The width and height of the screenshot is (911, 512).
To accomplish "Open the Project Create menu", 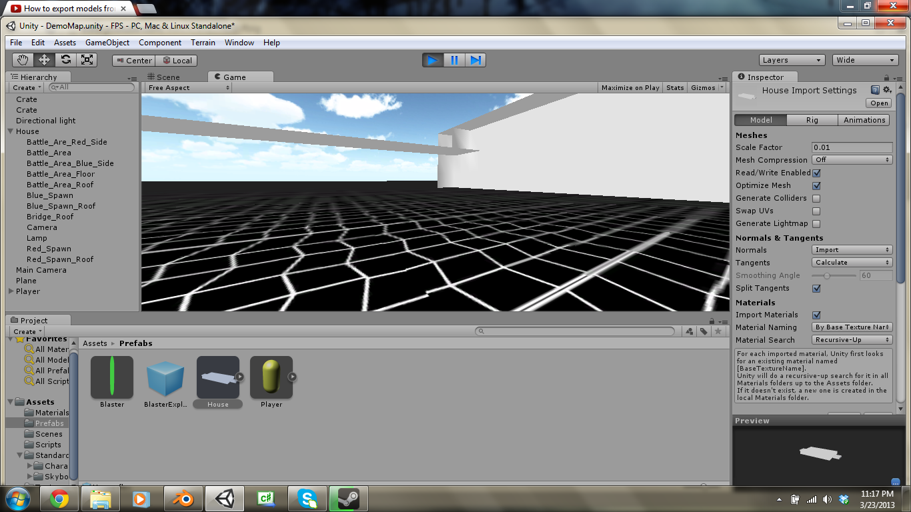I will point(27,331).
